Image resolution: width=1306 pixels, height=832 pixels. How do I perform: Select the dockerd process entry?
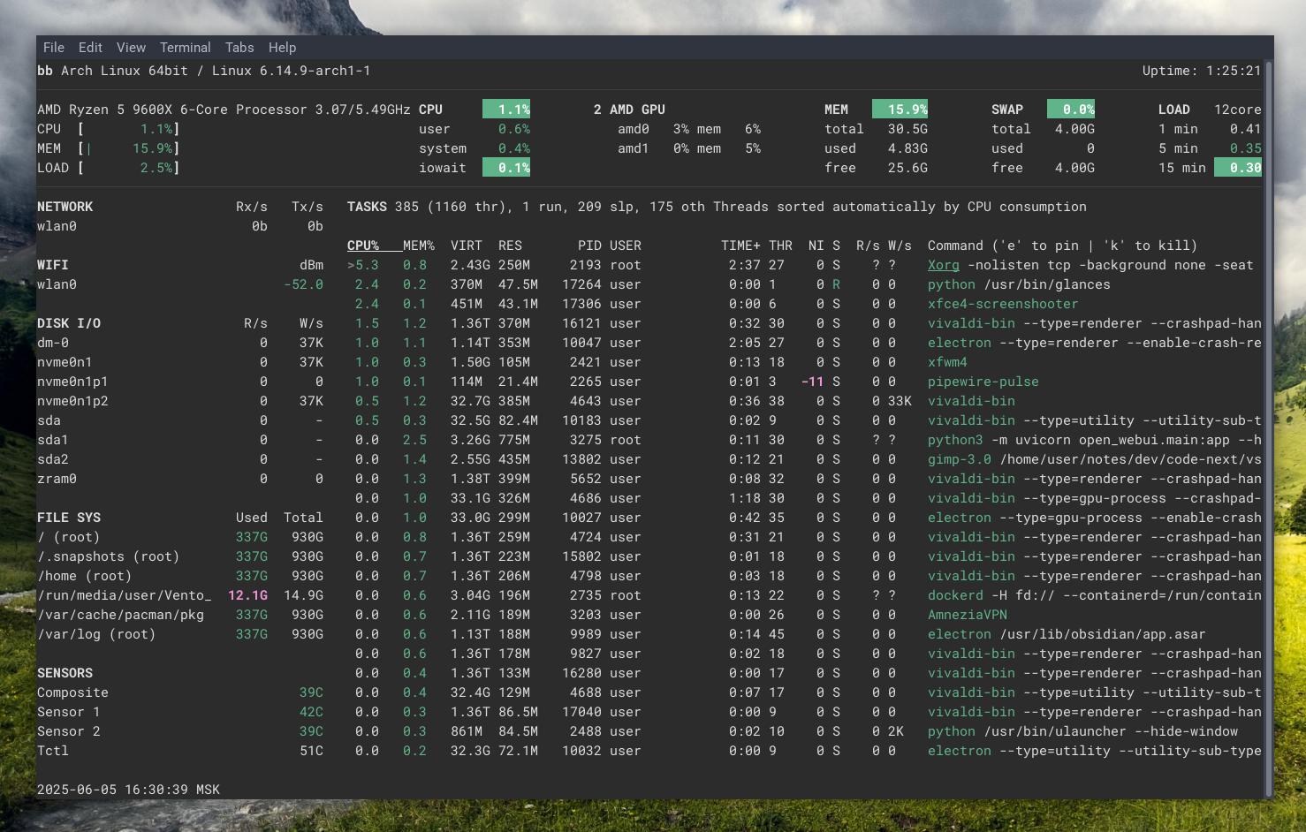point(955,595)
